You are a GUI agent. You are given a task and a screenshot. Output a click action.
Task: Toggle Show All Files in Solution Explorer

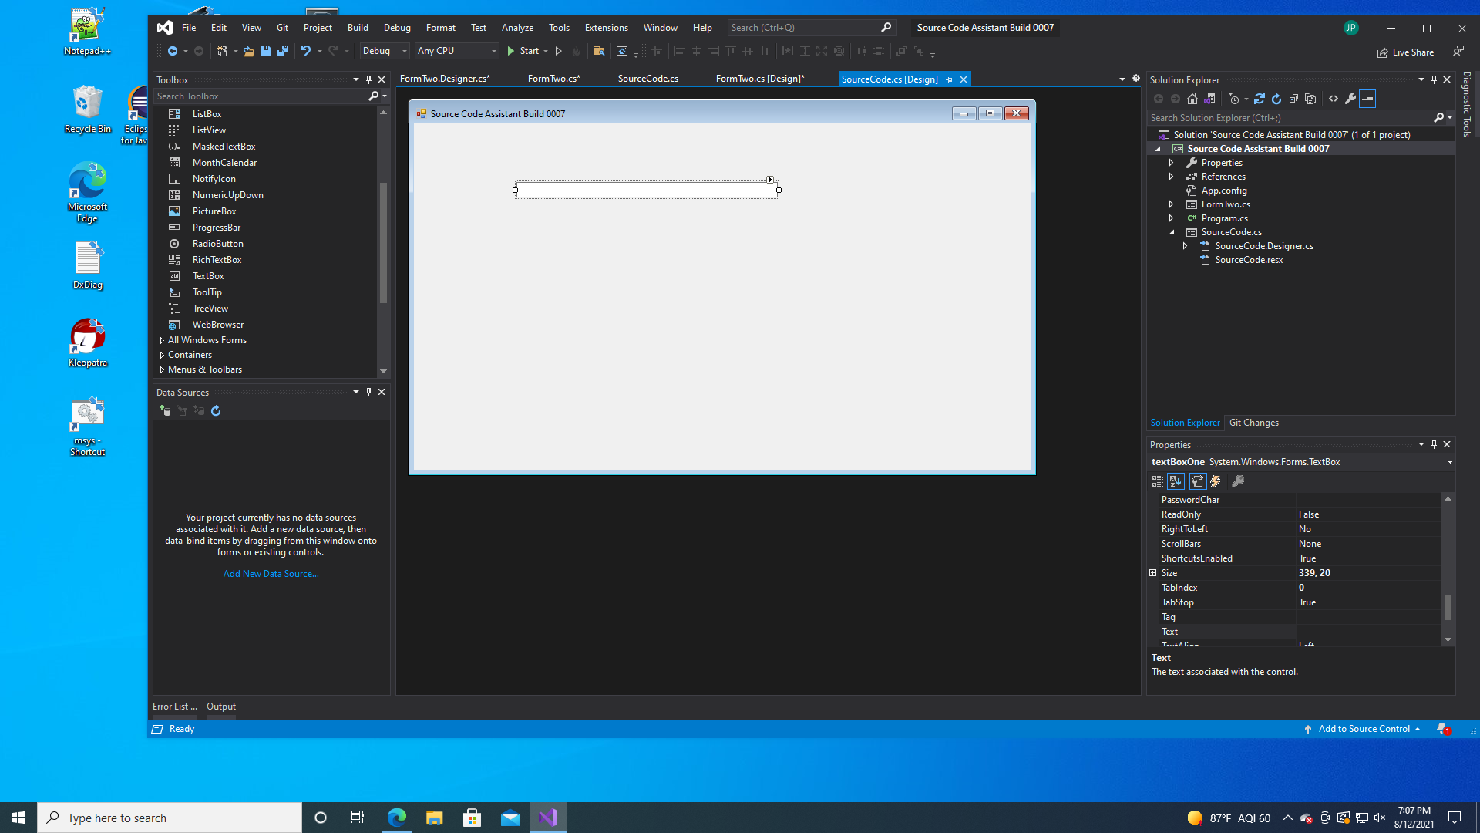1310,99
